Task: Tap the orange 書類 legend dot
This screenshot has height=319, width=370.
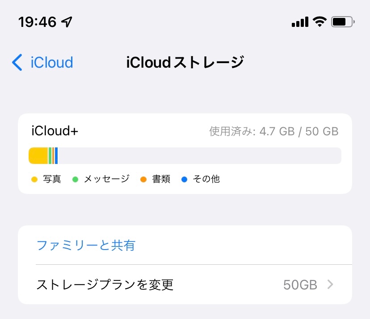Action: [x=143, y=180]
